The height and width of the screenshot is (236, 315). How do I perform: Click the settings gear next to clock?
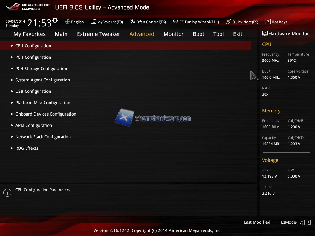[x=55, y=21]
